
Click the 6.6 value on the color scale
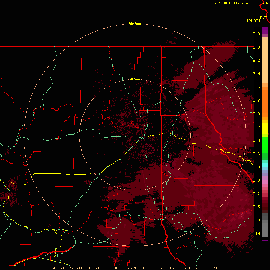point(256,87)
